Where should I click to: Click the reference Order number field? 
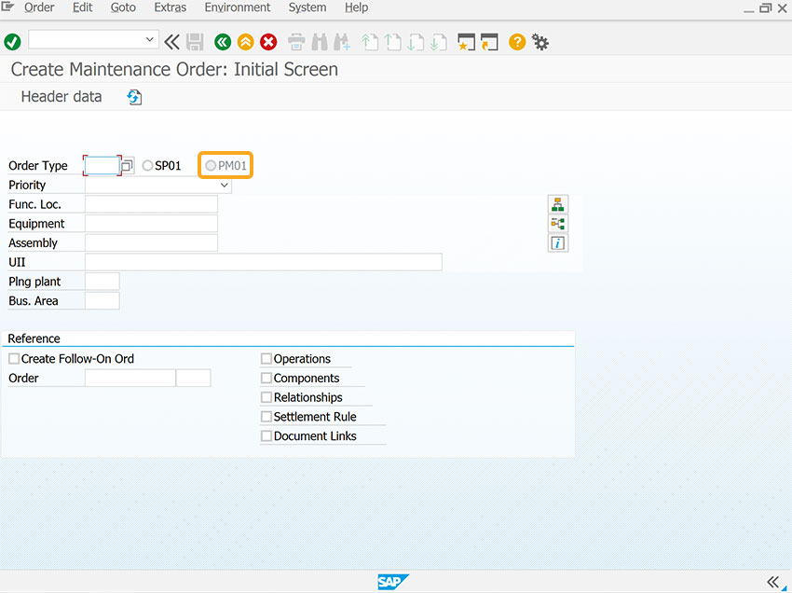click(x=130, y=378)
